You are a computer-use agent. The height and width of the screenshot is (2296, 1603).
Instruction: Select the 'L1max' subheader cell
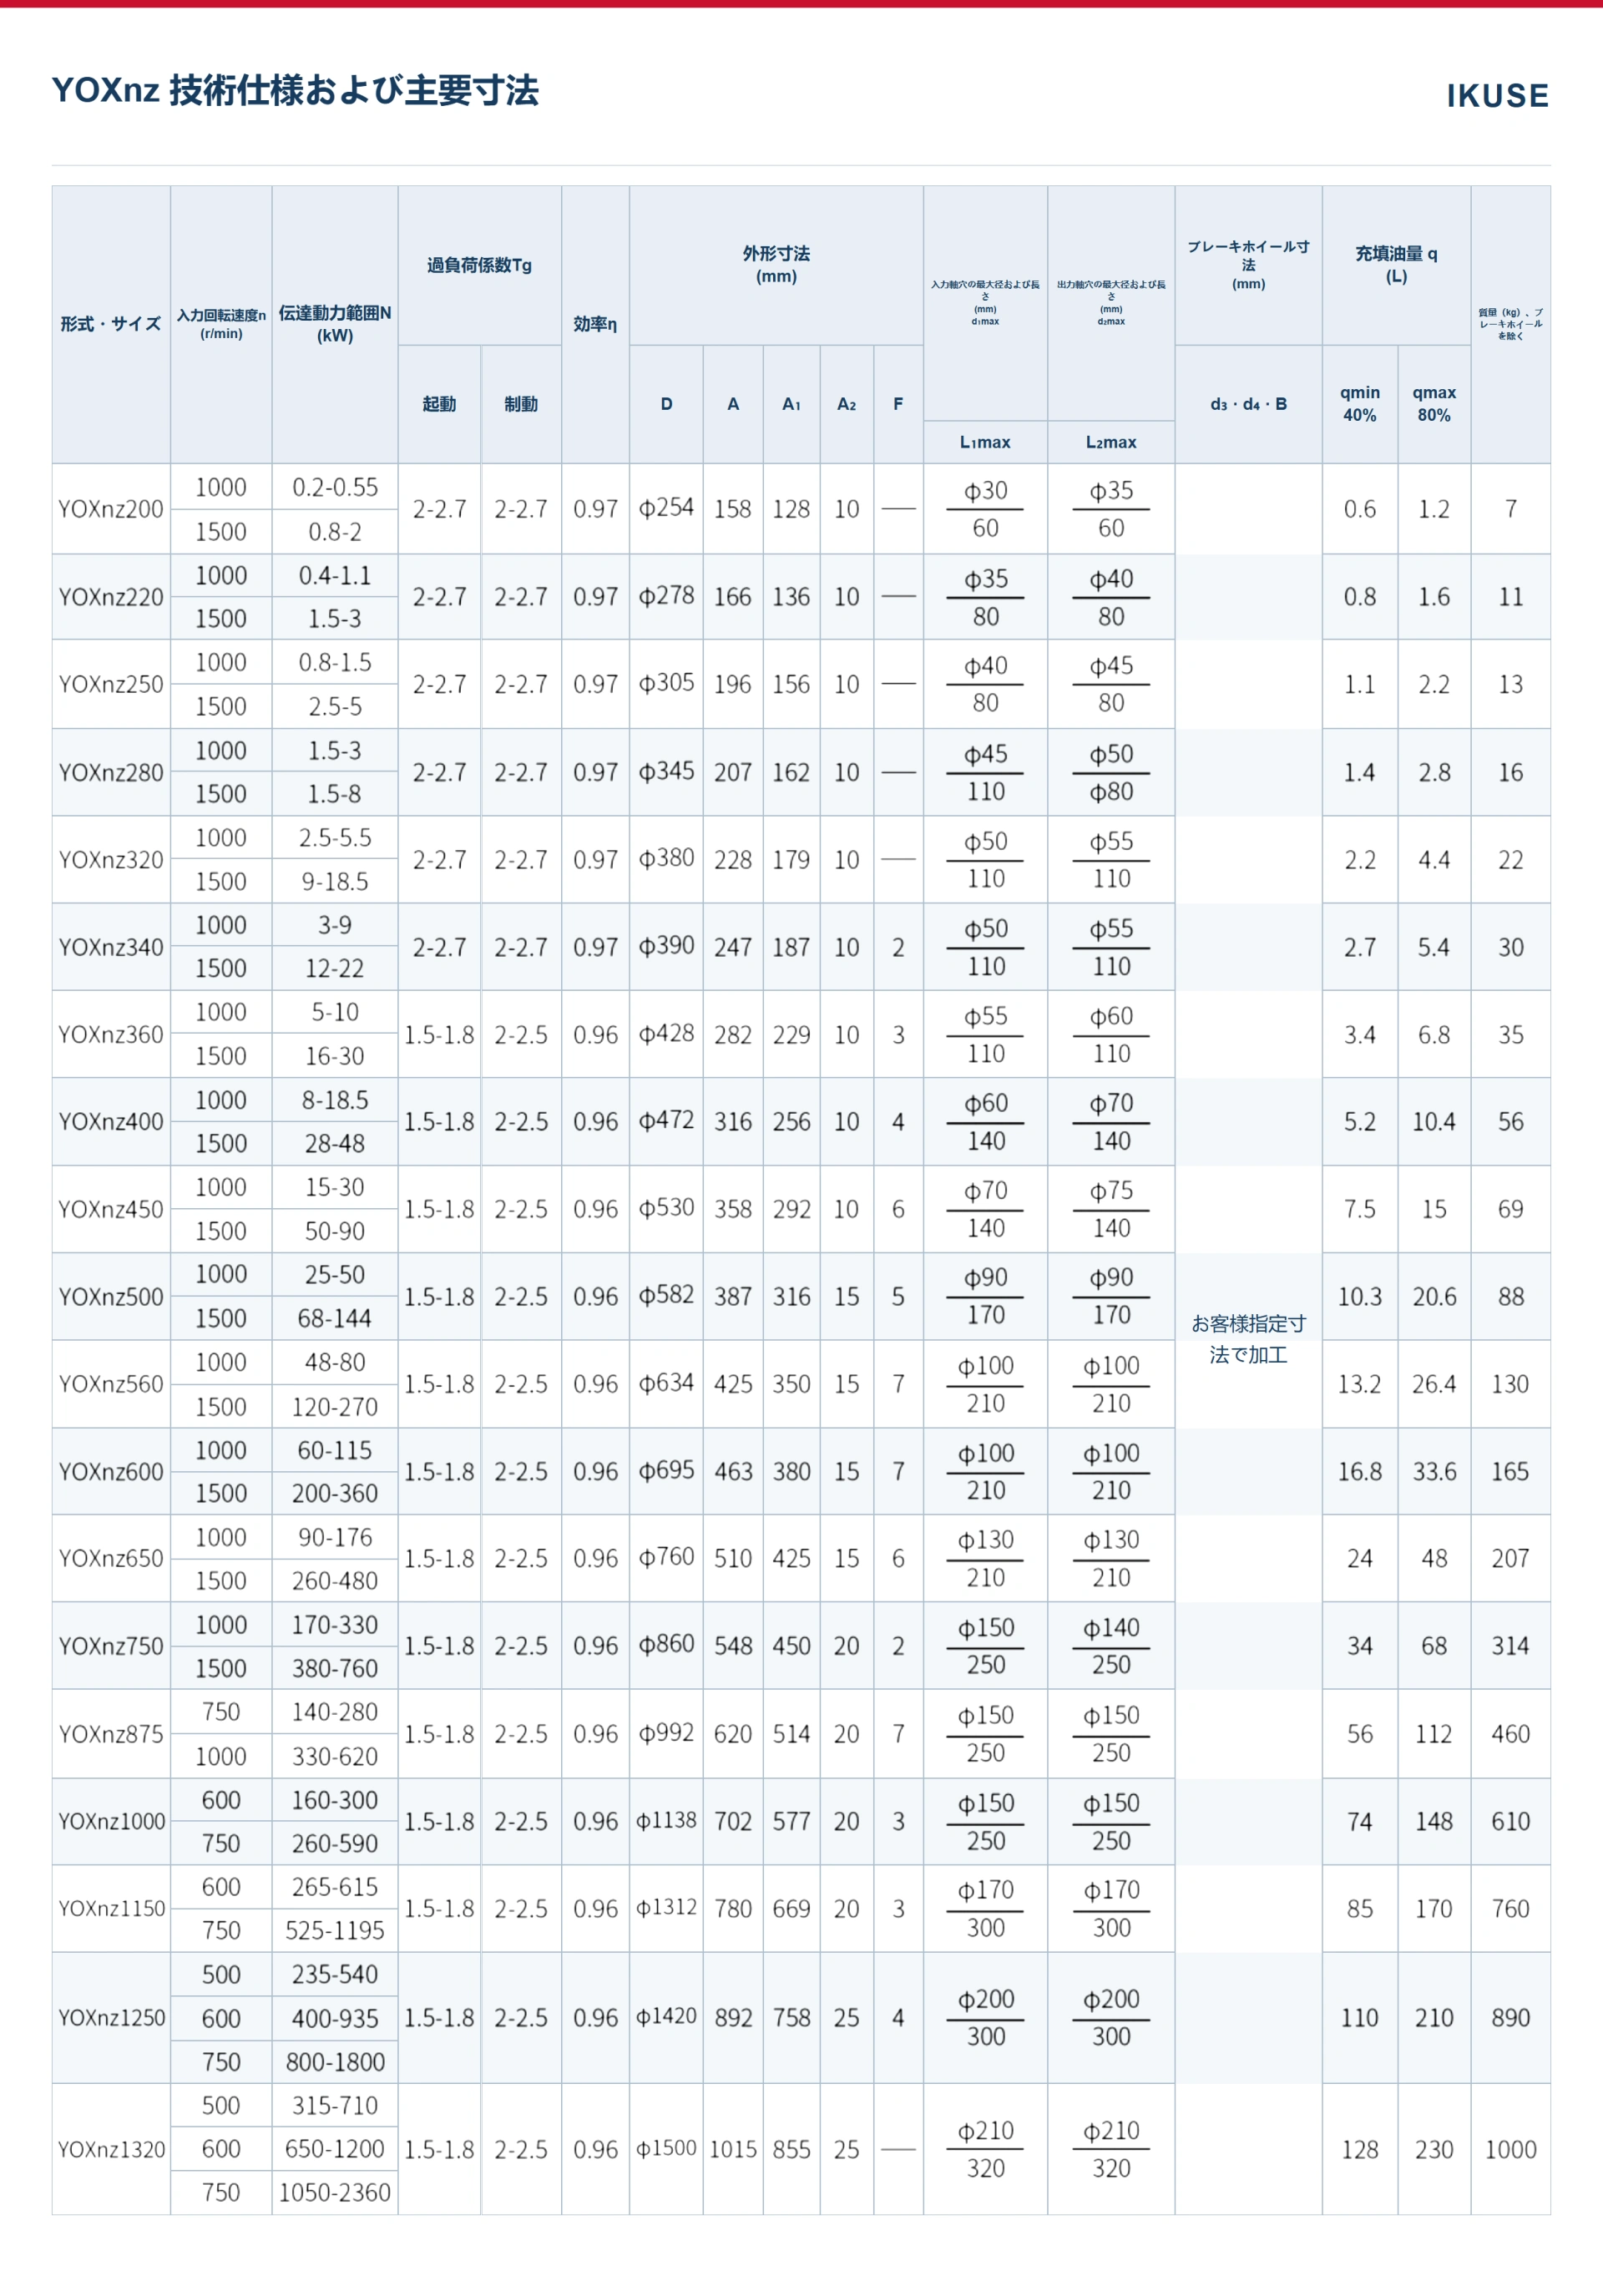[985, 442]
